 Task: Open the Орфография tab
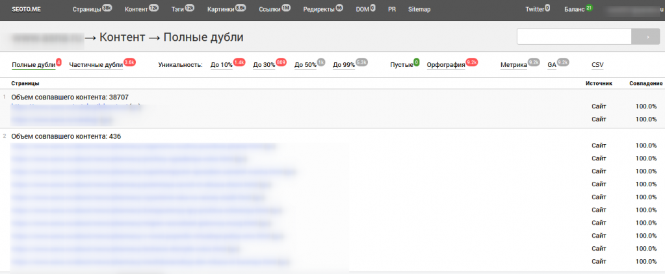coord(446,65)
